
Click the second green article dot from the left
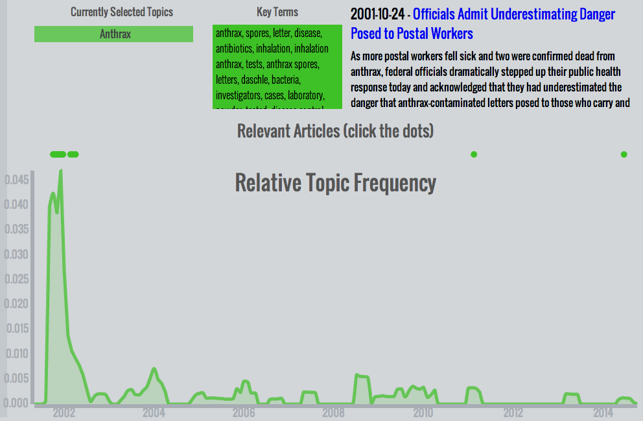[x=73, y=154]
